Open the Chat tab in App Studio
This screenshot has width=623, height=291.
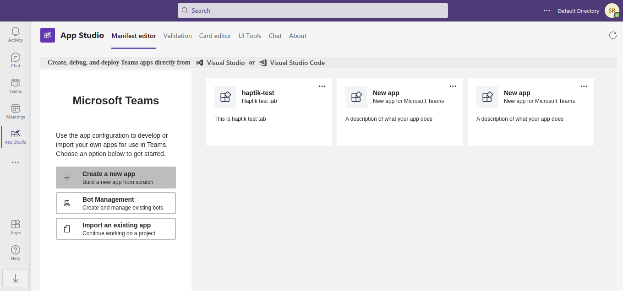[275, 36]
